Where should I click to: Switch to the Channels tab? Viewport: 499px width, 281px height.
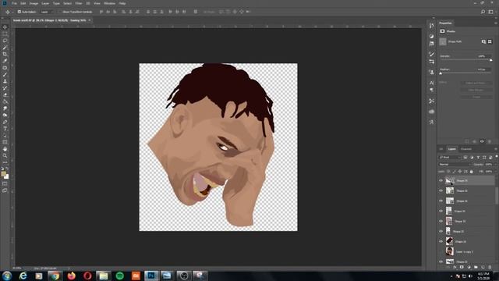coord(466,149)
